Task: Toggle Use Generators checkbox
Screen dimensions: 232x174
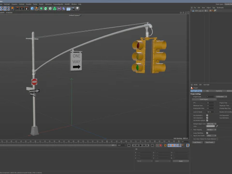Action: tap(207, 118)
